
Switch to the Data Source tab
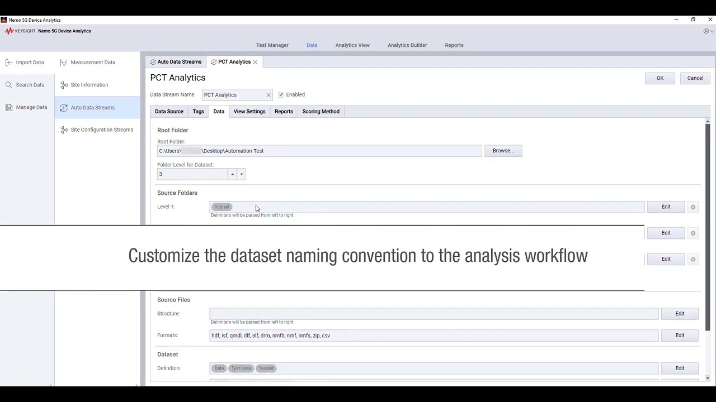[x=169, y=112]
